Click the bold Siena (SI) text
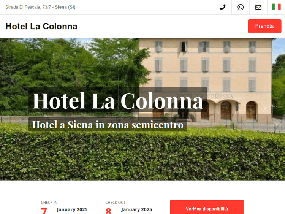 click(65, 7)
